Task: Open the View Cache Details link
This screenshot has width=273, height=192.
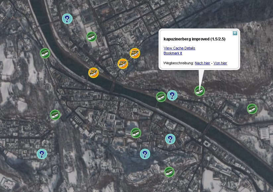Action: click(179, 48)
